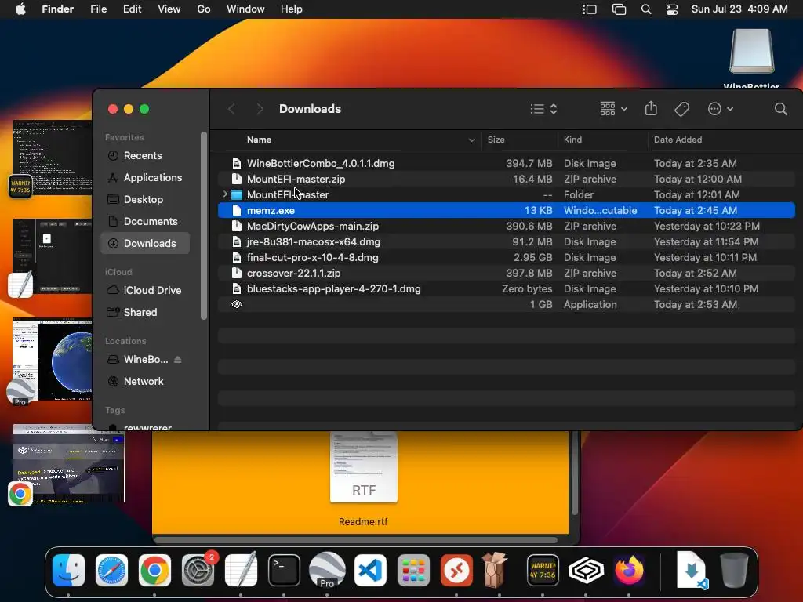Open the Action ellipsis menu in toolbar
The width and height of the screenshot is (803, 602).
click(x=720, y=109)
